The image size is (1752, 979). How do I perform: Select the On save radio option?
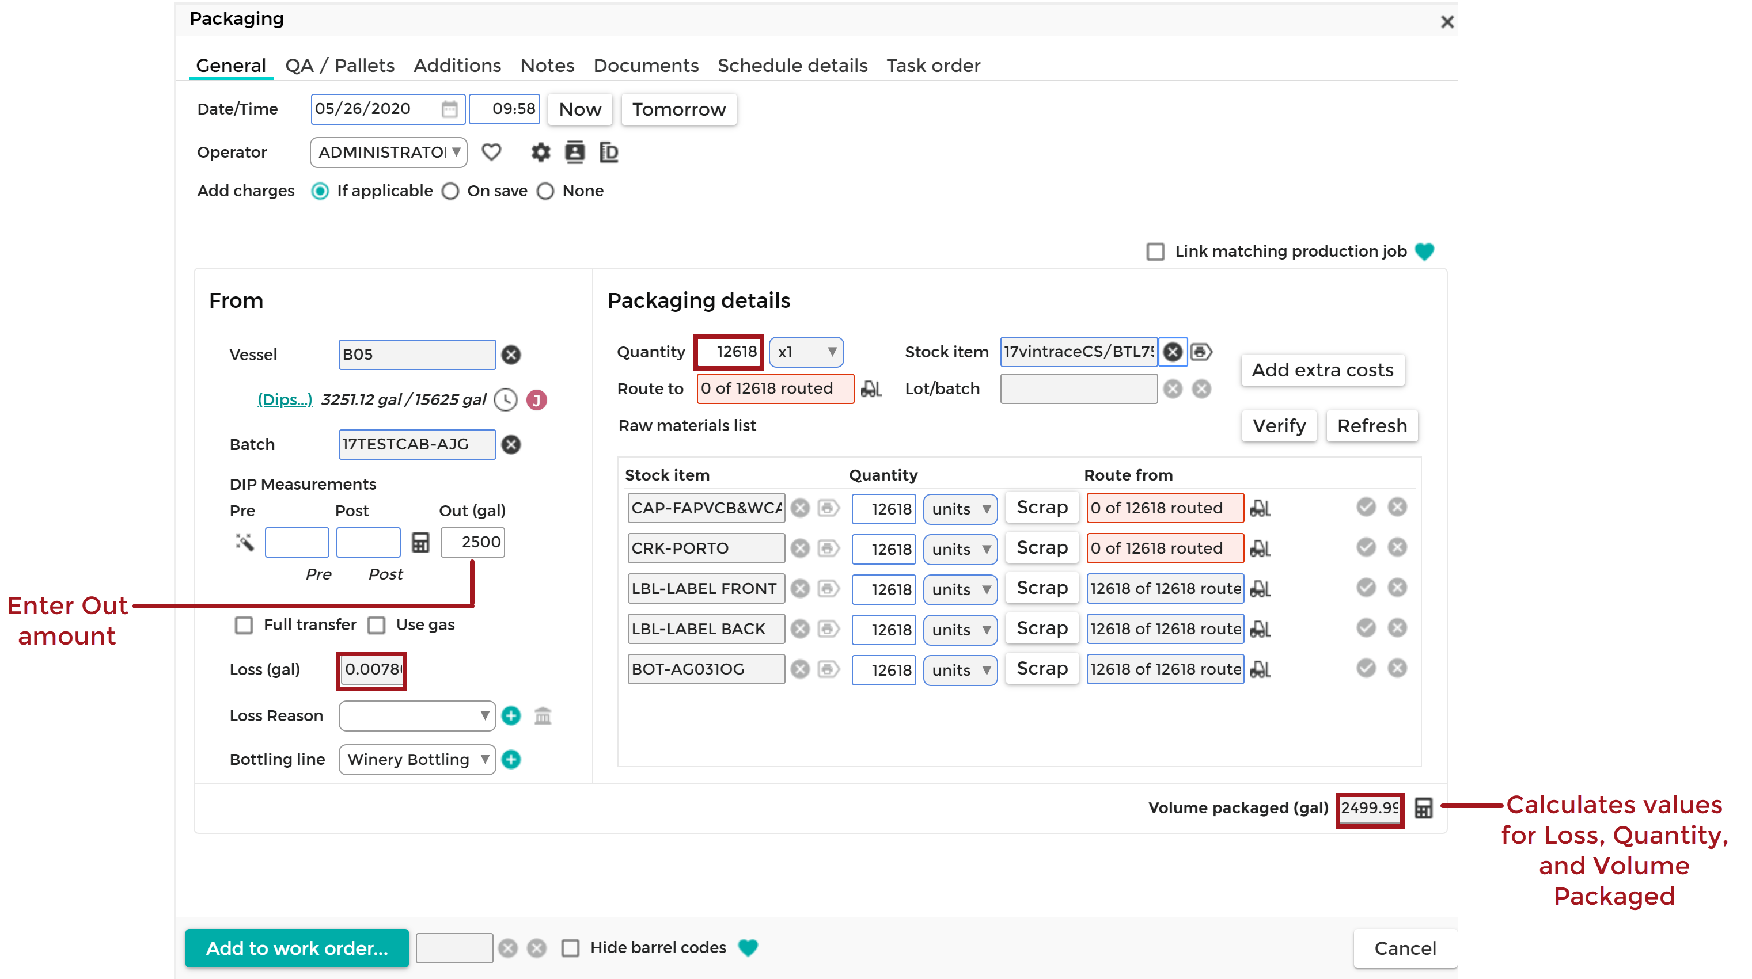coord(450,191)
